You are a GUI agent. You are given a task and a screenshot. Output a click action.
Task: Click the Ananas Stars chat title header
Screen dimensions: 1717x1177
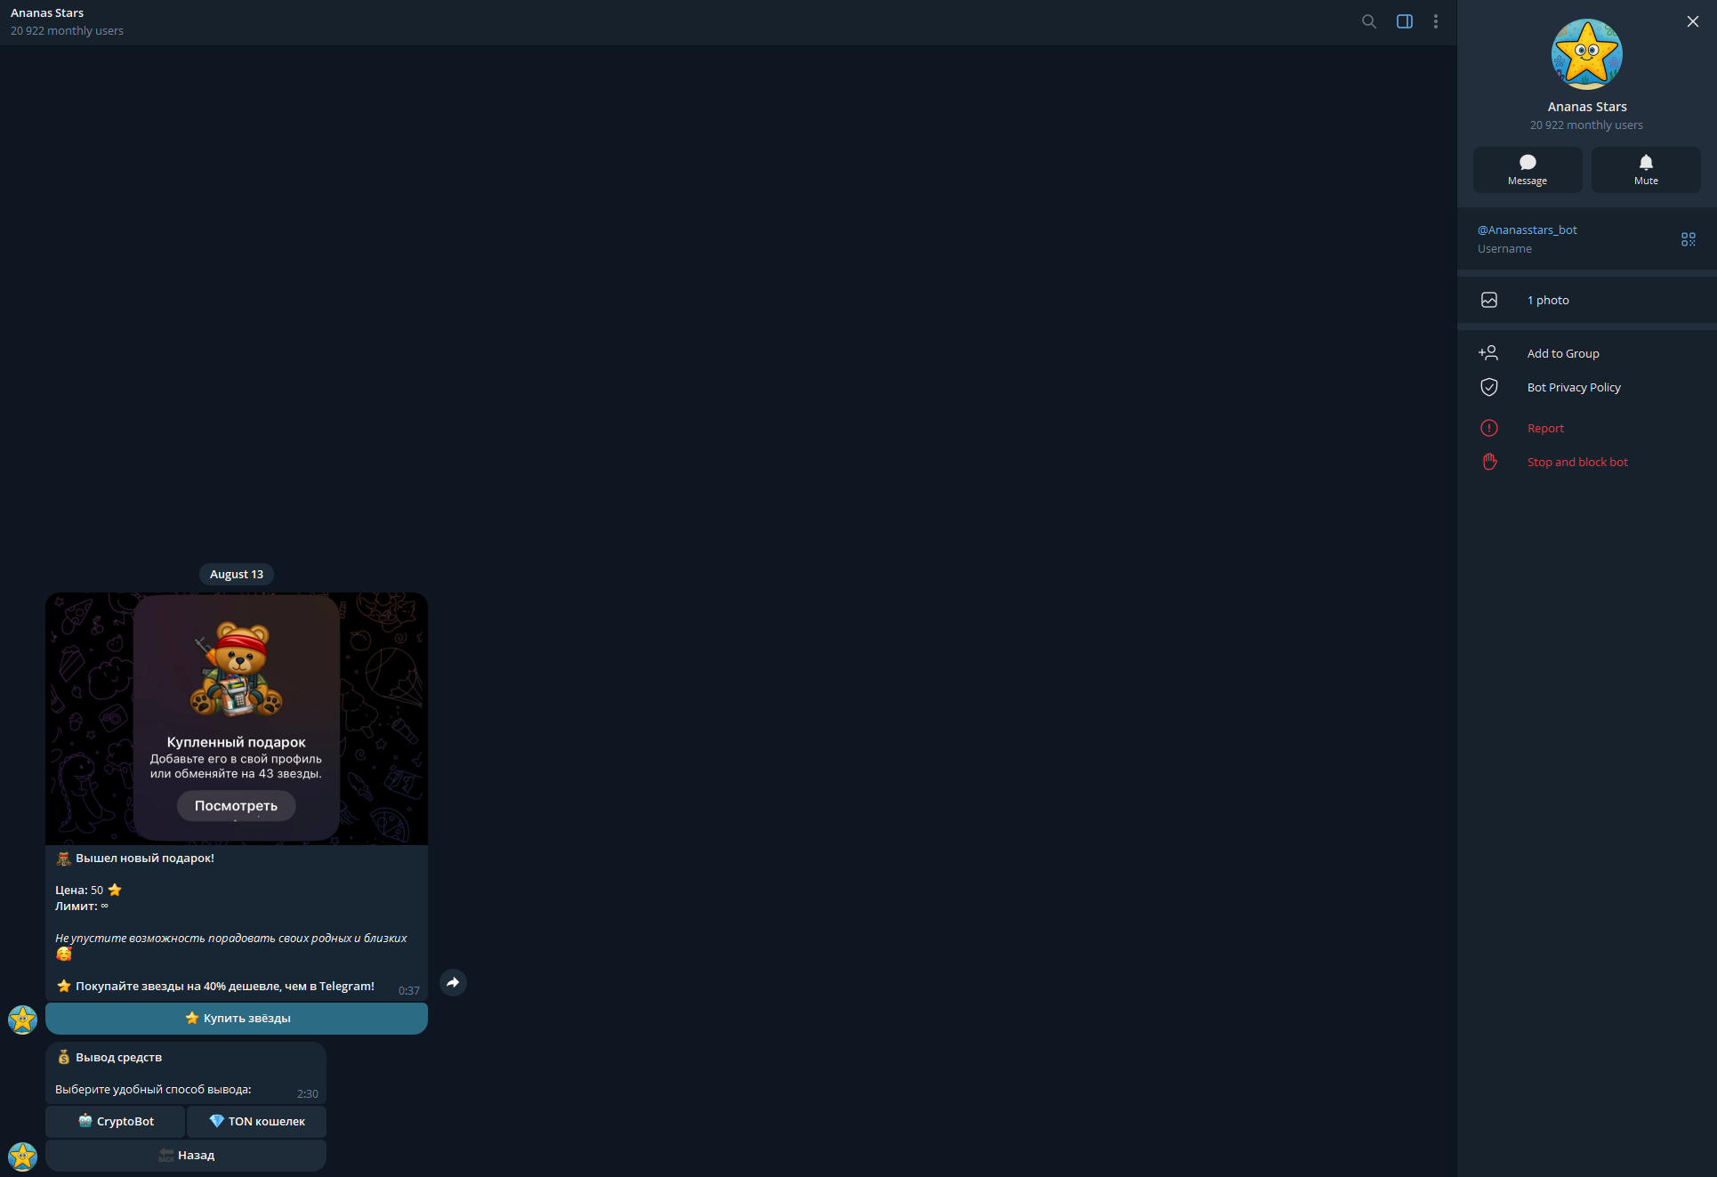coord(47,12)
